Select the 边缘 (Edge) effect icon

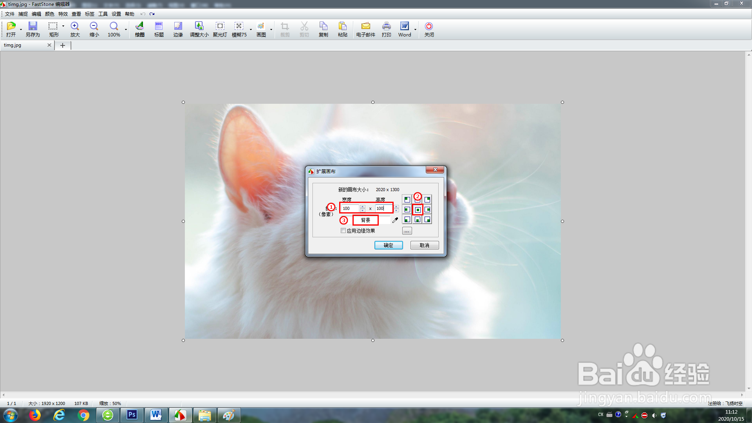coord(178,29)
